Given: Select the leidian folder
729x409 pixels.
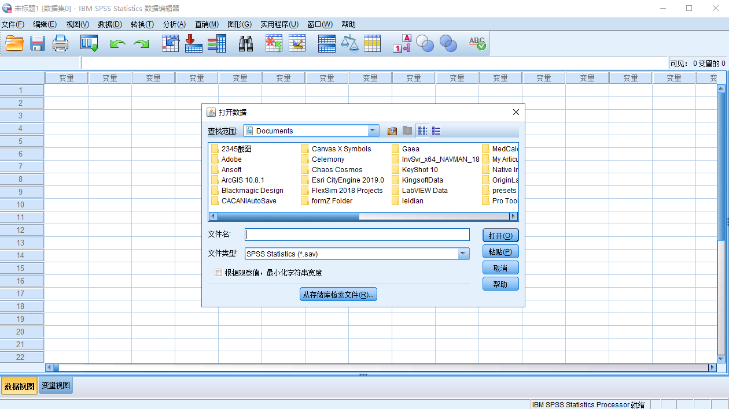Looking at the screenshot, I should pos(407,201).
